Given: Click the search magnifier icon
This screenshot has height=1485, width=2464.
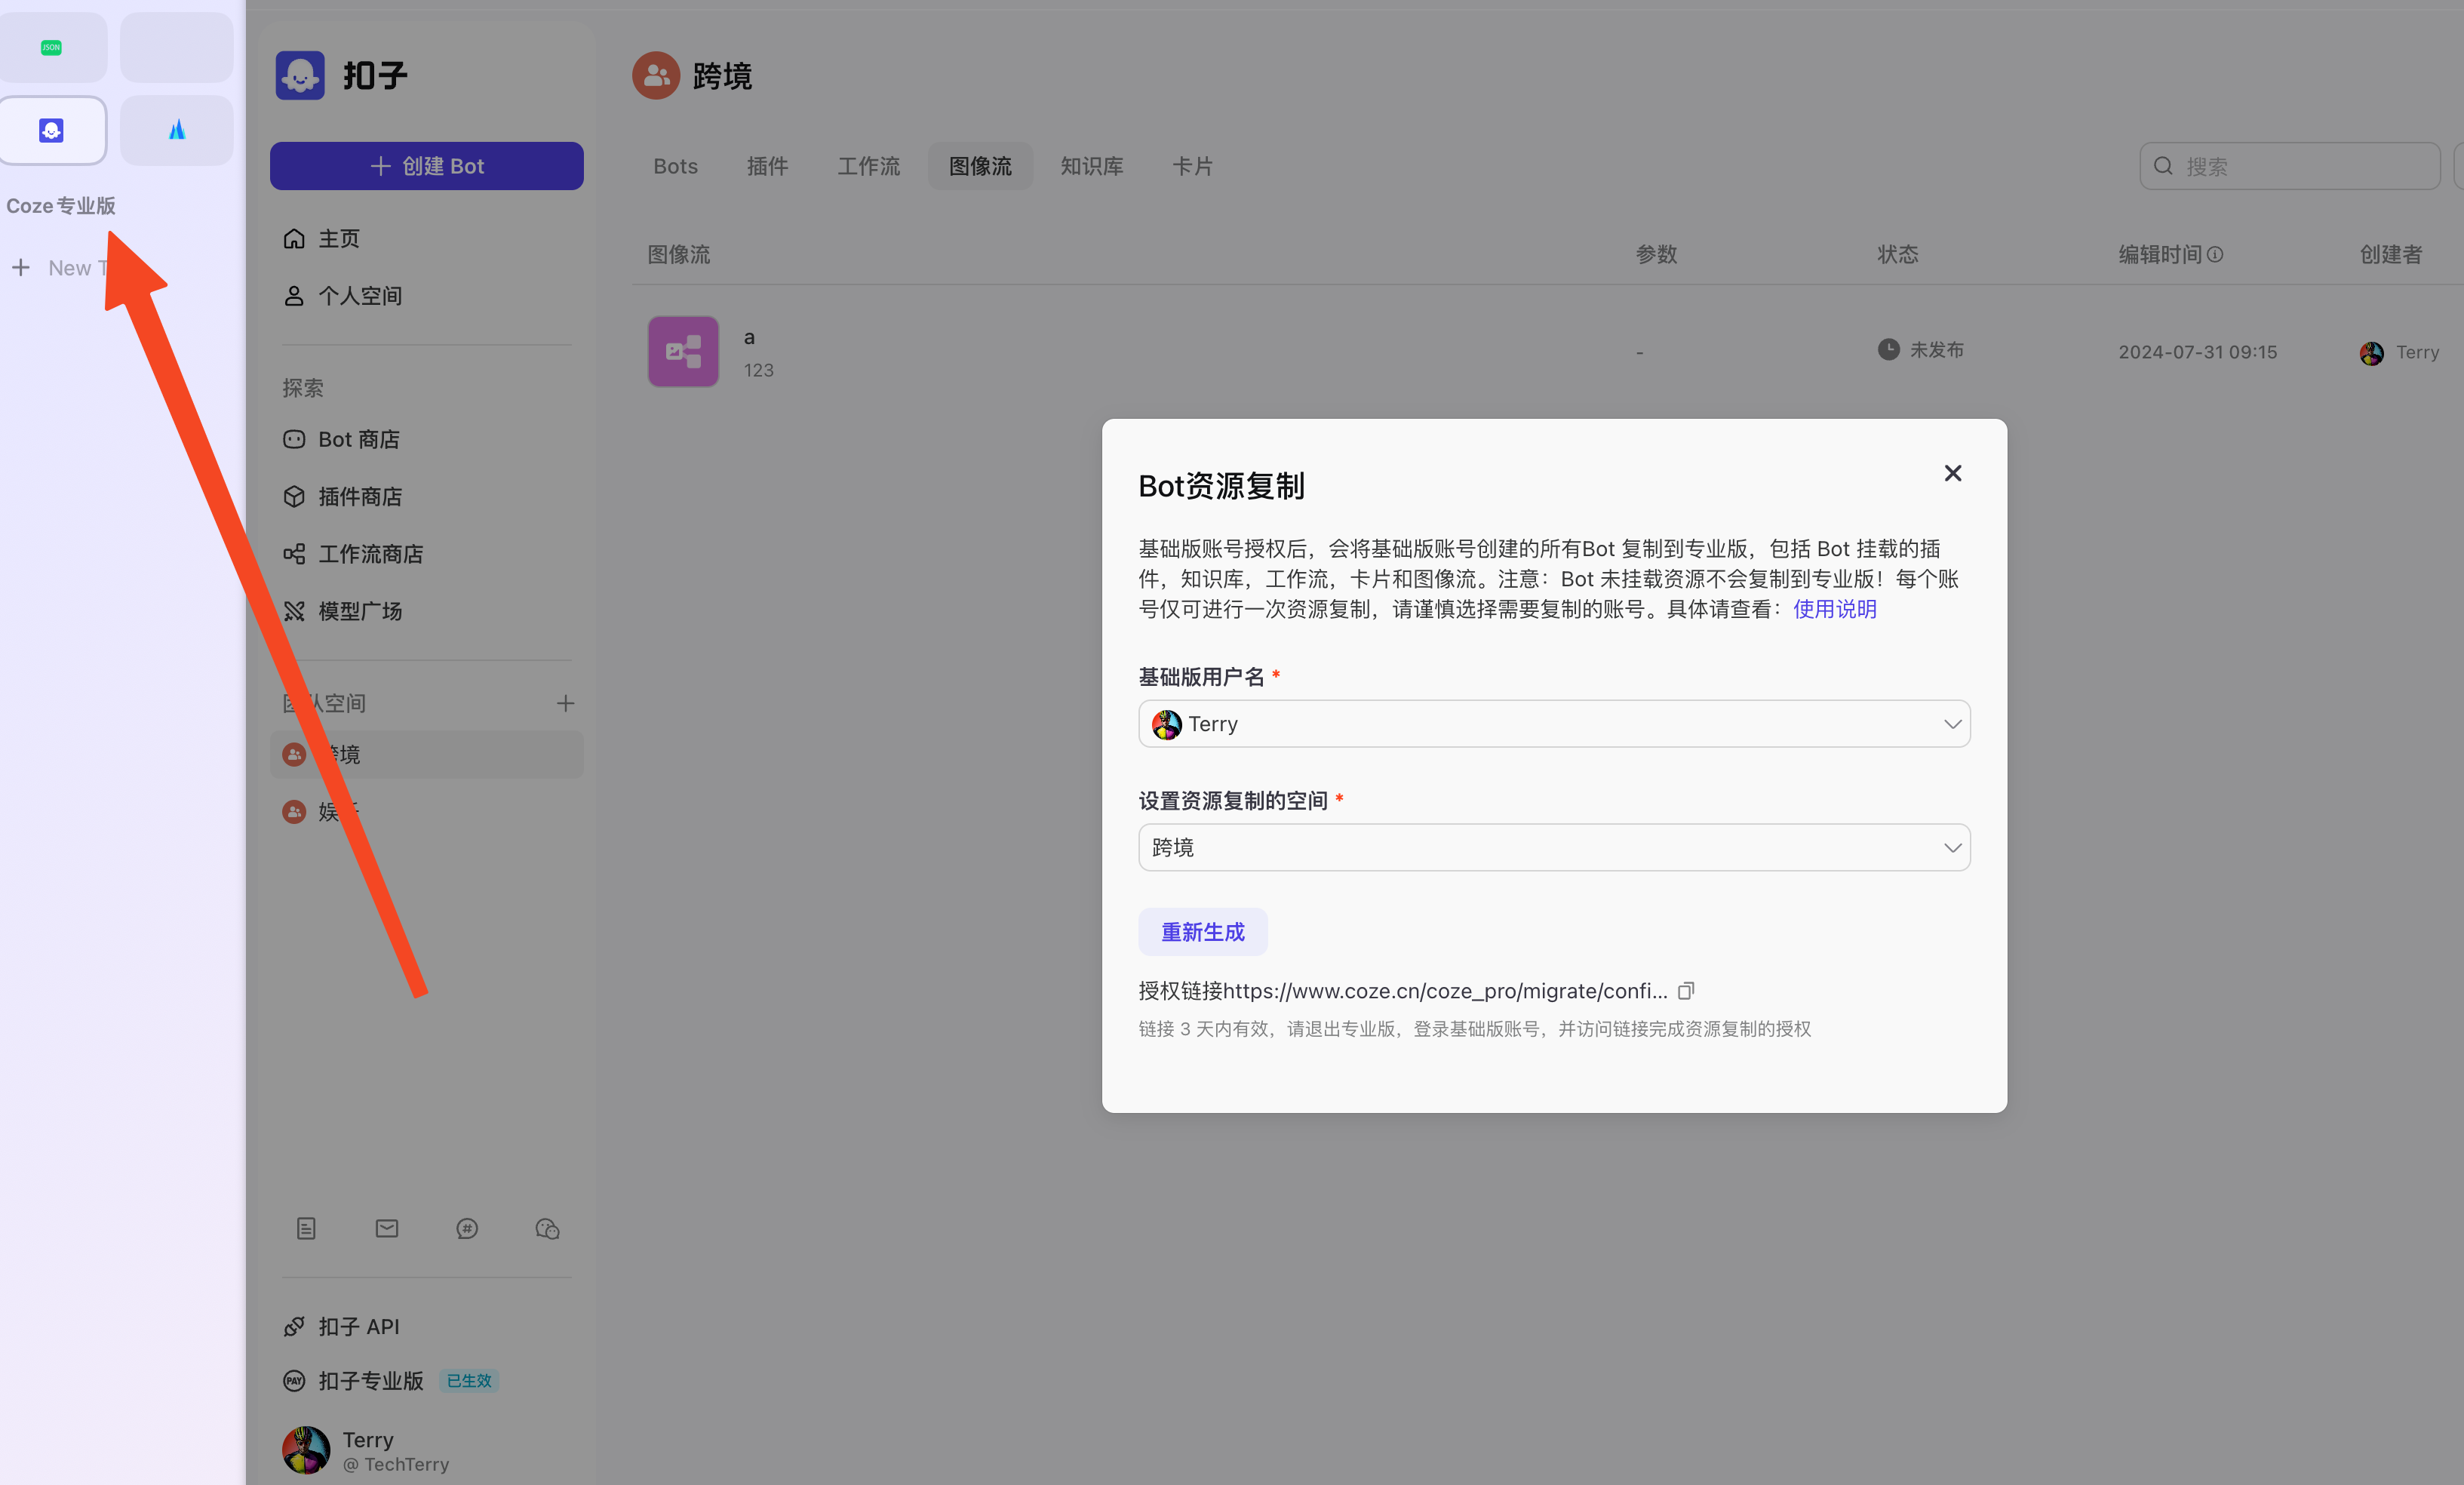Looking at the screenshot, I should coord(2163,166).
